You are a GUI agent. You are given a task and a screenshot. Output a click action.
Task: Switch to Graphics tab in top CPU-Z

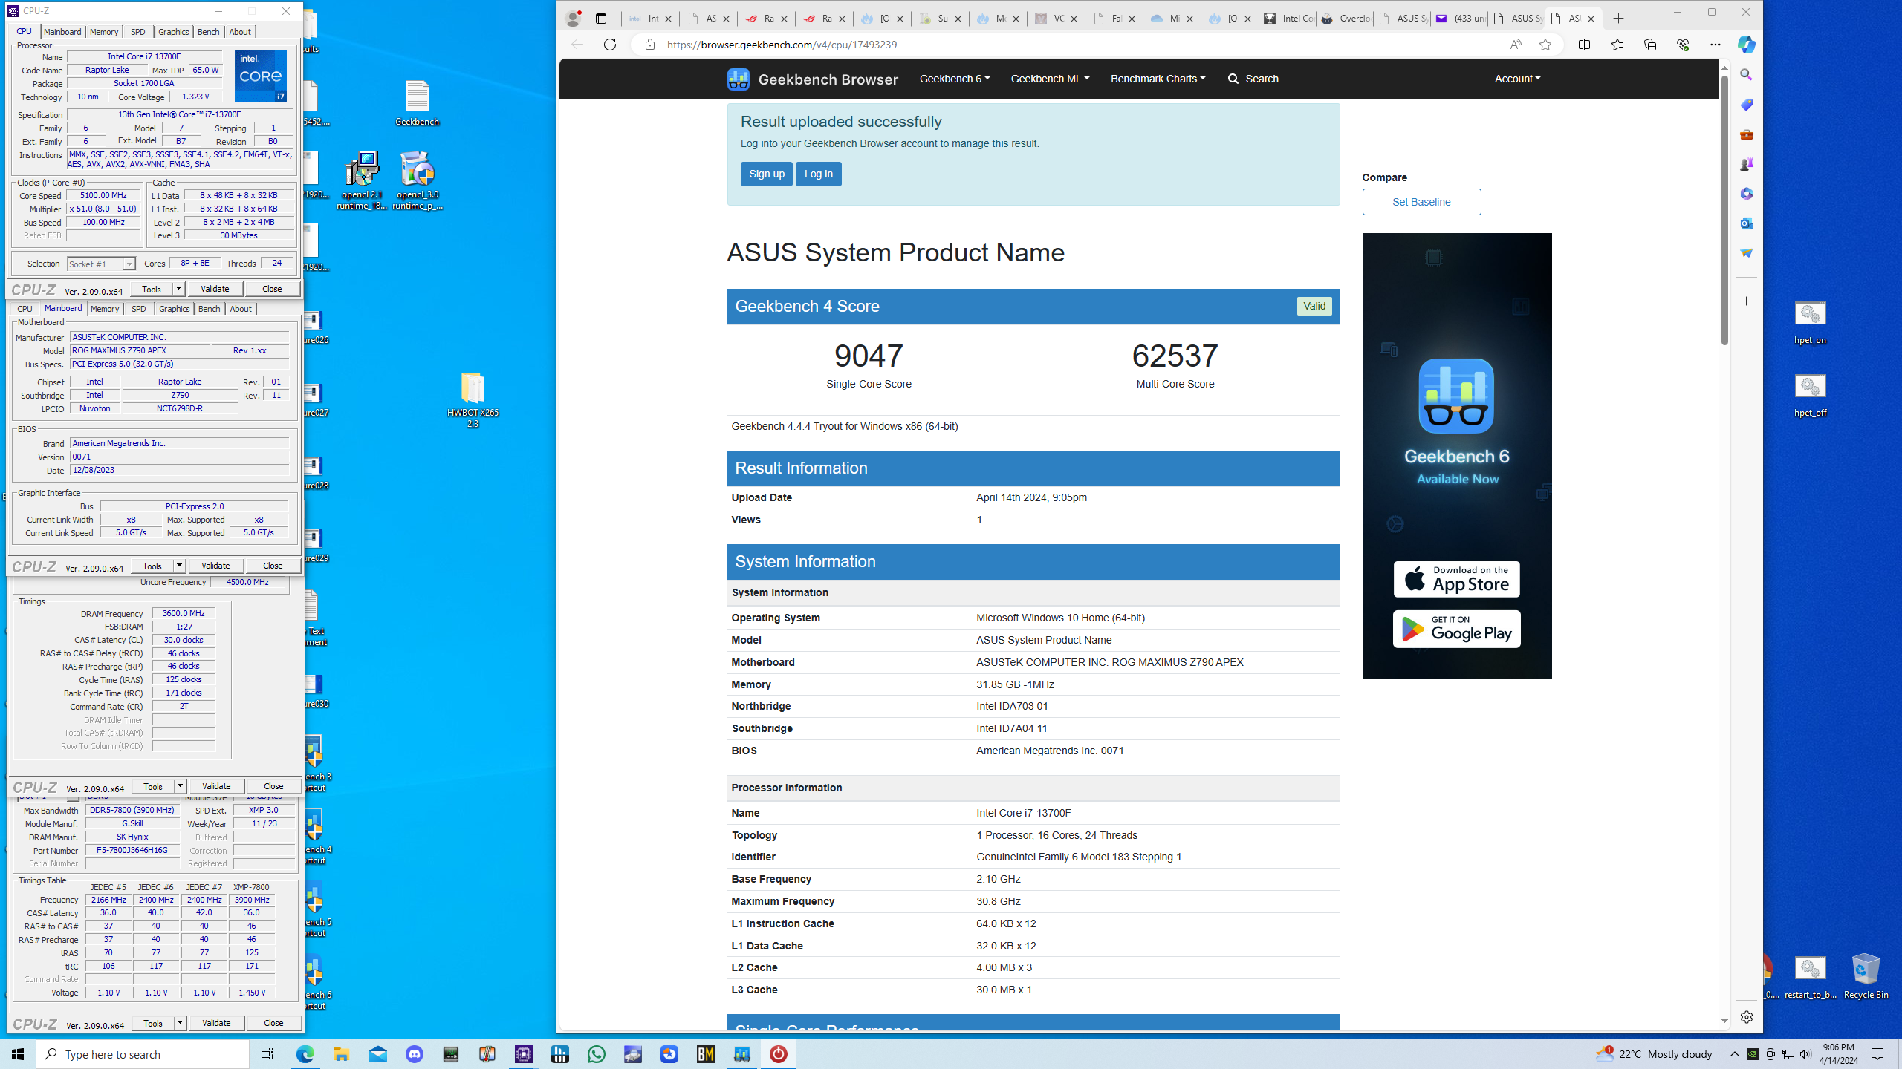tap(174, 31)
